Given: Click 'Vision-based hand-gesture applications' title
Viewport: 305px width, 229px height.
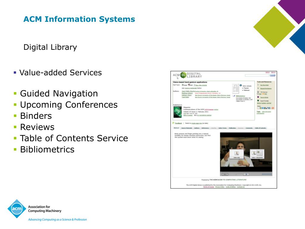Looking at the screenshot, I should pyautogui.click(x=190, y=82).
